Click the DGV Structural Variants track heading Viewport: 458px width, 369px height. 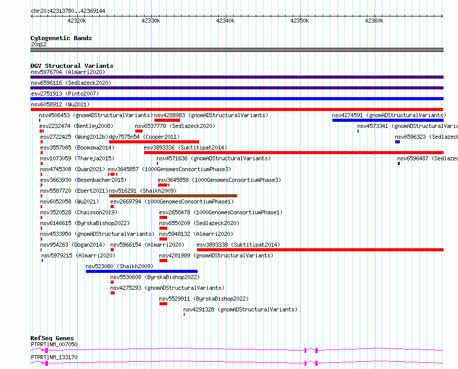point(72,66)
